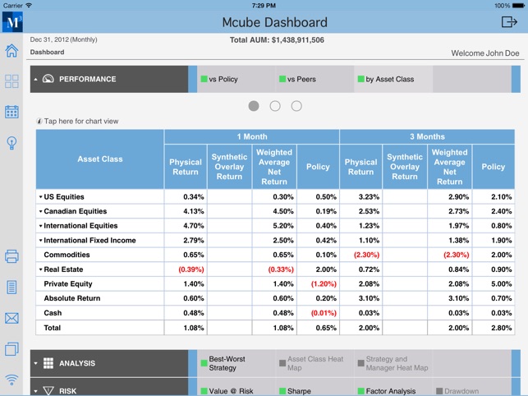Tap the ANALYSIS section title
Screen dimensions: 528x396
tap(77, 363)
